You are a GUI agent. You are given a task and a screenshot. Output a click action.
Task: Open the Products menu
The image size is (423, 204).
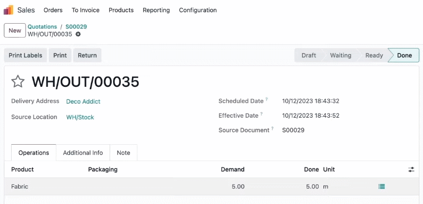click(x=121, y=10)
